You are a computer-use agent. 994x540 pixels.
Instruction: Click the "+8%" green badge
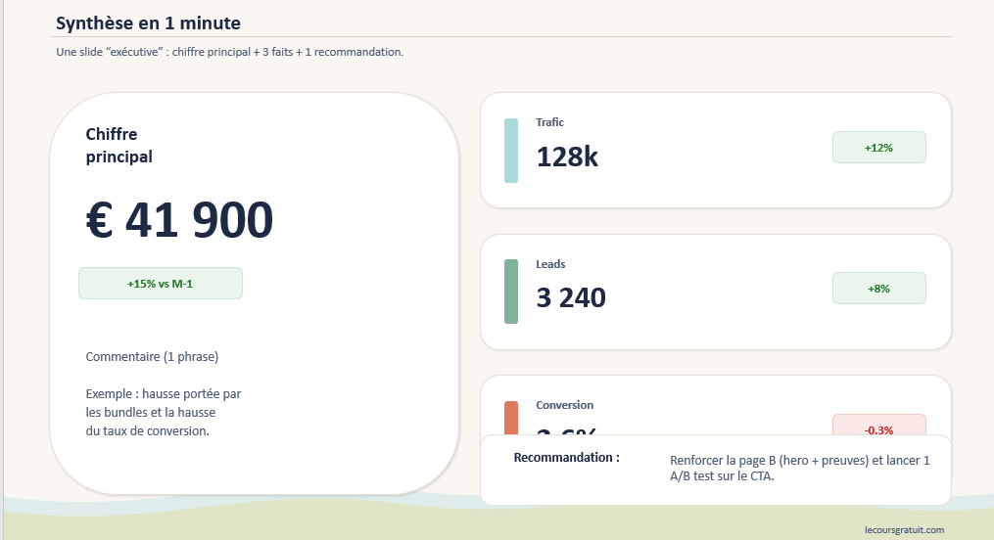[878, 289]
